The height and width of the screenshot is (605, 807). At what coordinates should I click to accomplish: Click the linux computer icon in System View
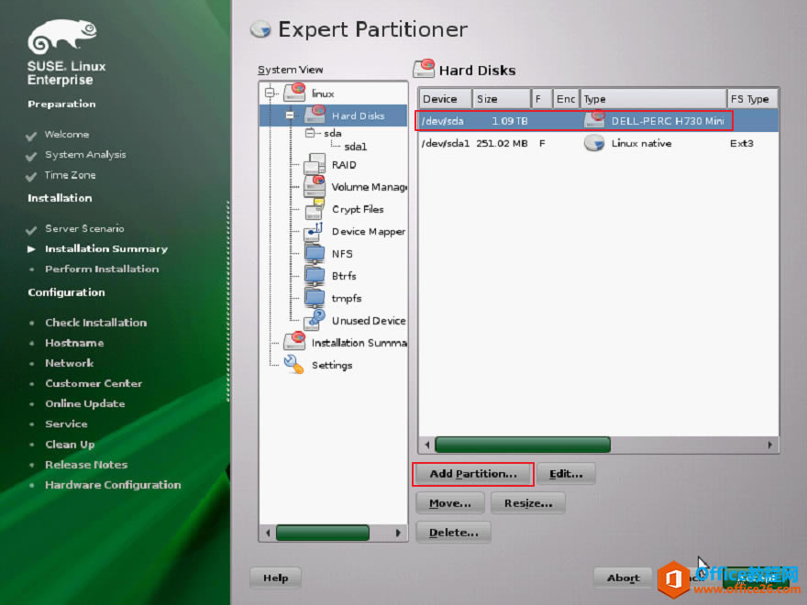coord(295,93)
